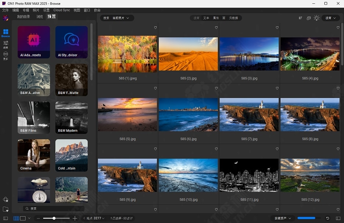Open the Browse module in the sidebar
Viewport: 344px width, 223px height.
click(x=6, y=32)
